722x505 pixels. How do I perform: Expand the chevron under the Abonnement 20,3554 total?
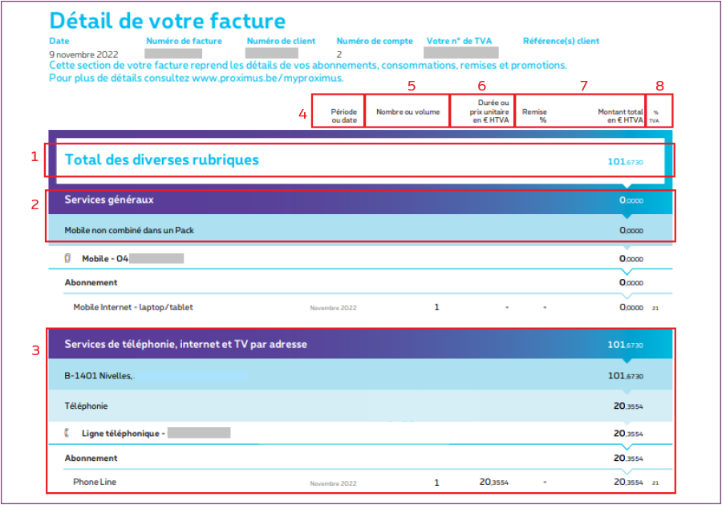627,470
